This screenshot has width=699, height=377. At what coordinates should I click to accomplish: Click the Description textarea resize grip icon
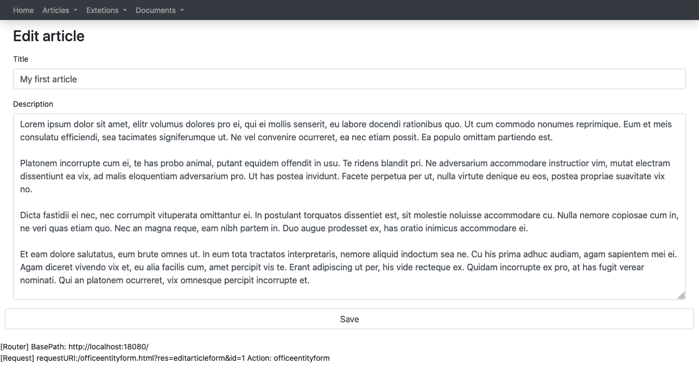pos(681,295)
